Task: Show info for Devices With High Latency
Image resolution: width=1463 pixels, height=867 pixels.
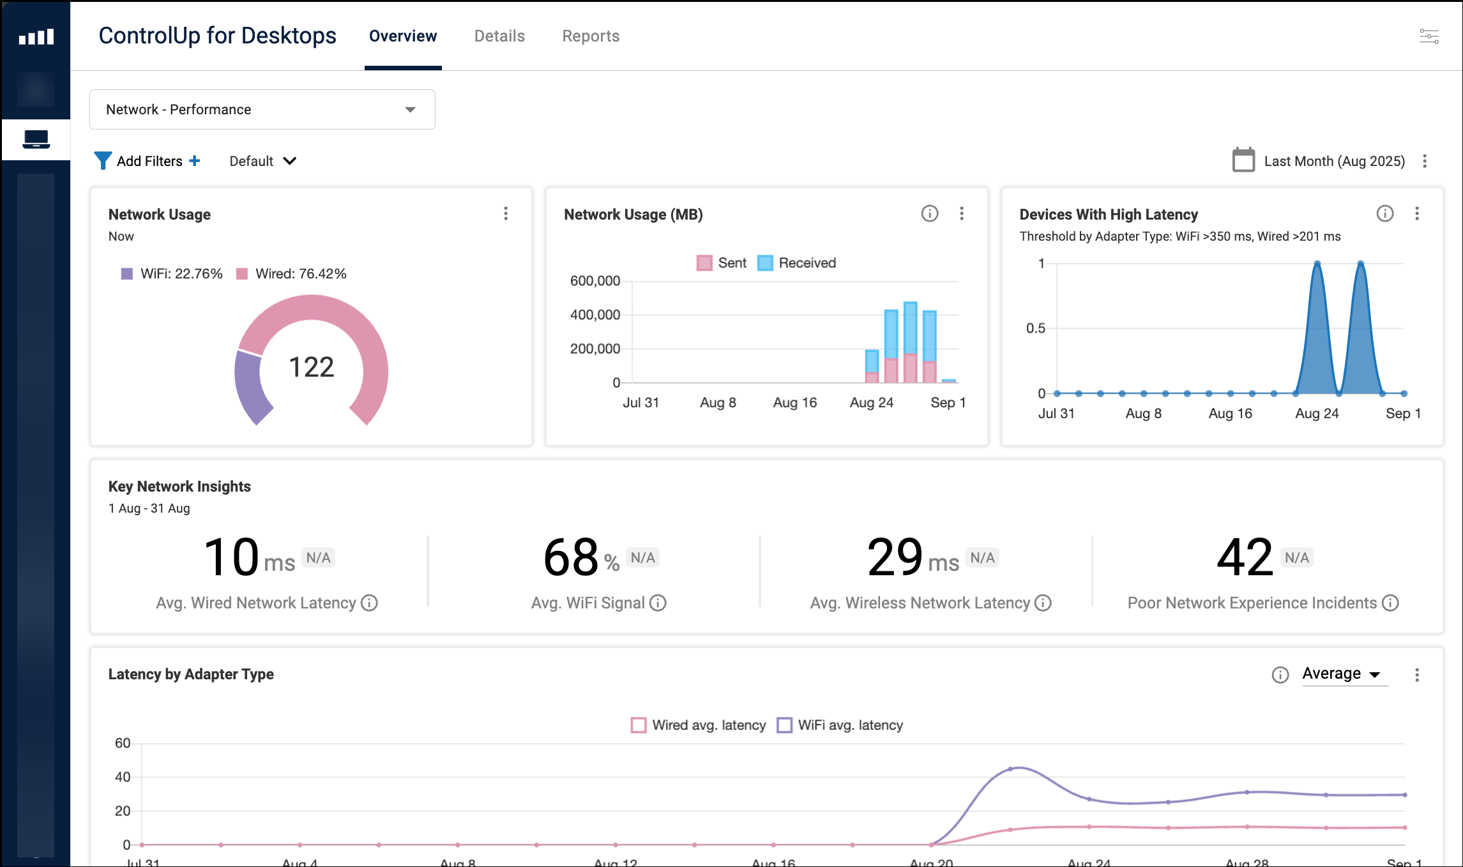Action: [1385, 213]
